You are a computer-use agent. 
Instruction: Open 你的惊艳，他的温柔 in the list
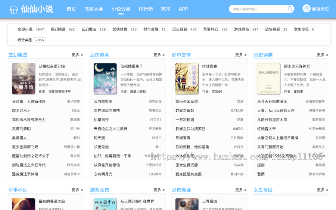[192, 147]
